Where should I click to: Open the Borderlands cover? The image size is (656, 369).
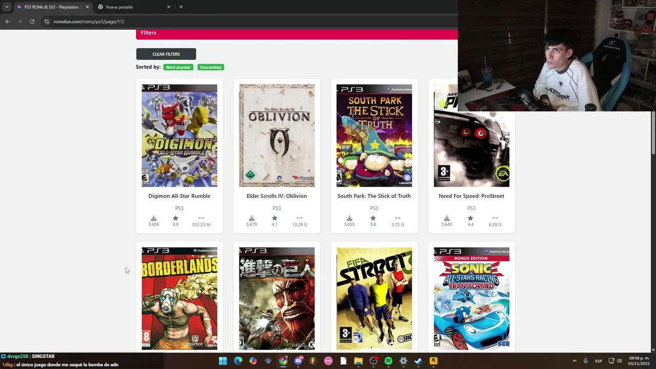[x=179, y=299]
